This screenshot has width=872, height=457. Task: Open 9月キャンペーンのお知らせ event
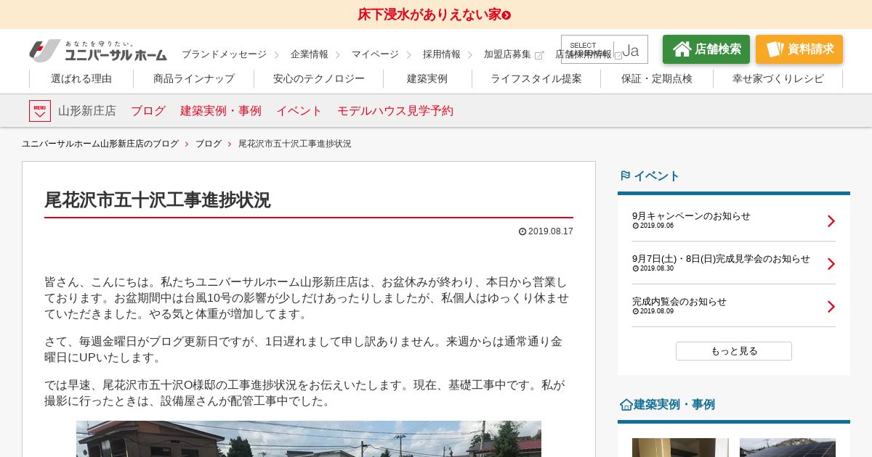tap(691, 215)
